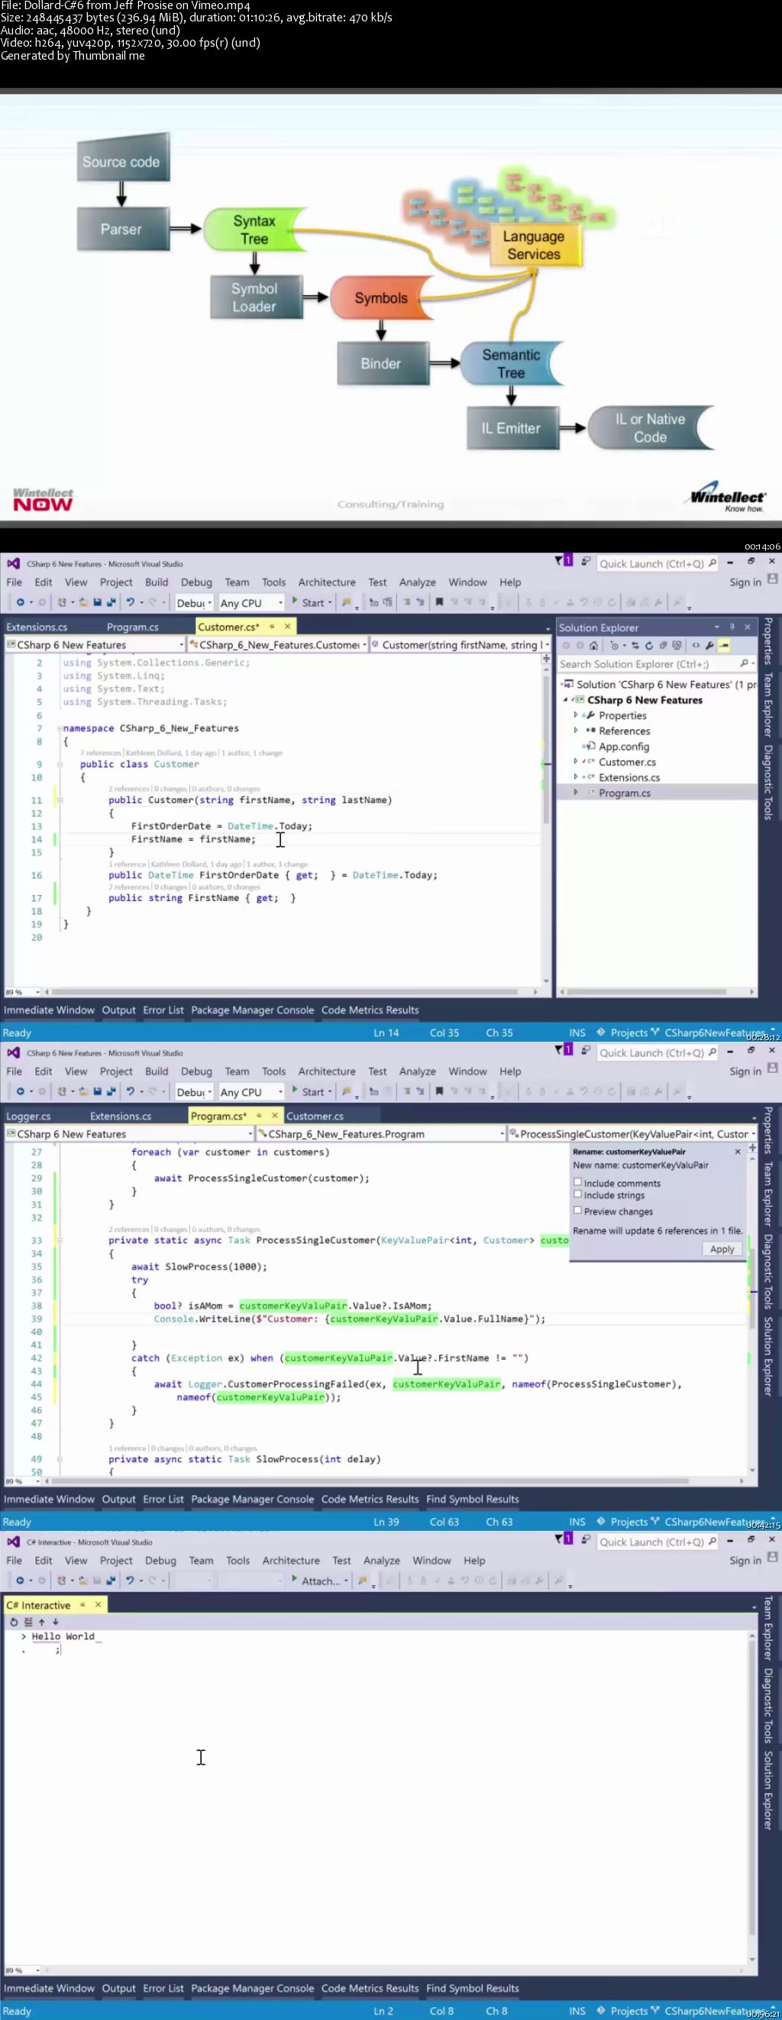Image resolution: width=782 pixels, height=2020 pixels.
Task: Click Sign in link in C# Interactive window
Action: [745, 1561]
